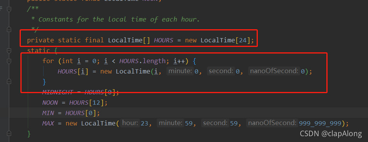Click 'second:' hint in the HOURS[i] line
Screen dimensions: 368x142
click(221, 71)
